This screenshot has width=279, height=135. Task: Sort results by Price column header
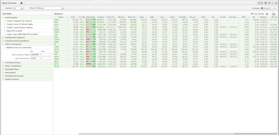click(x=73, y=17)
